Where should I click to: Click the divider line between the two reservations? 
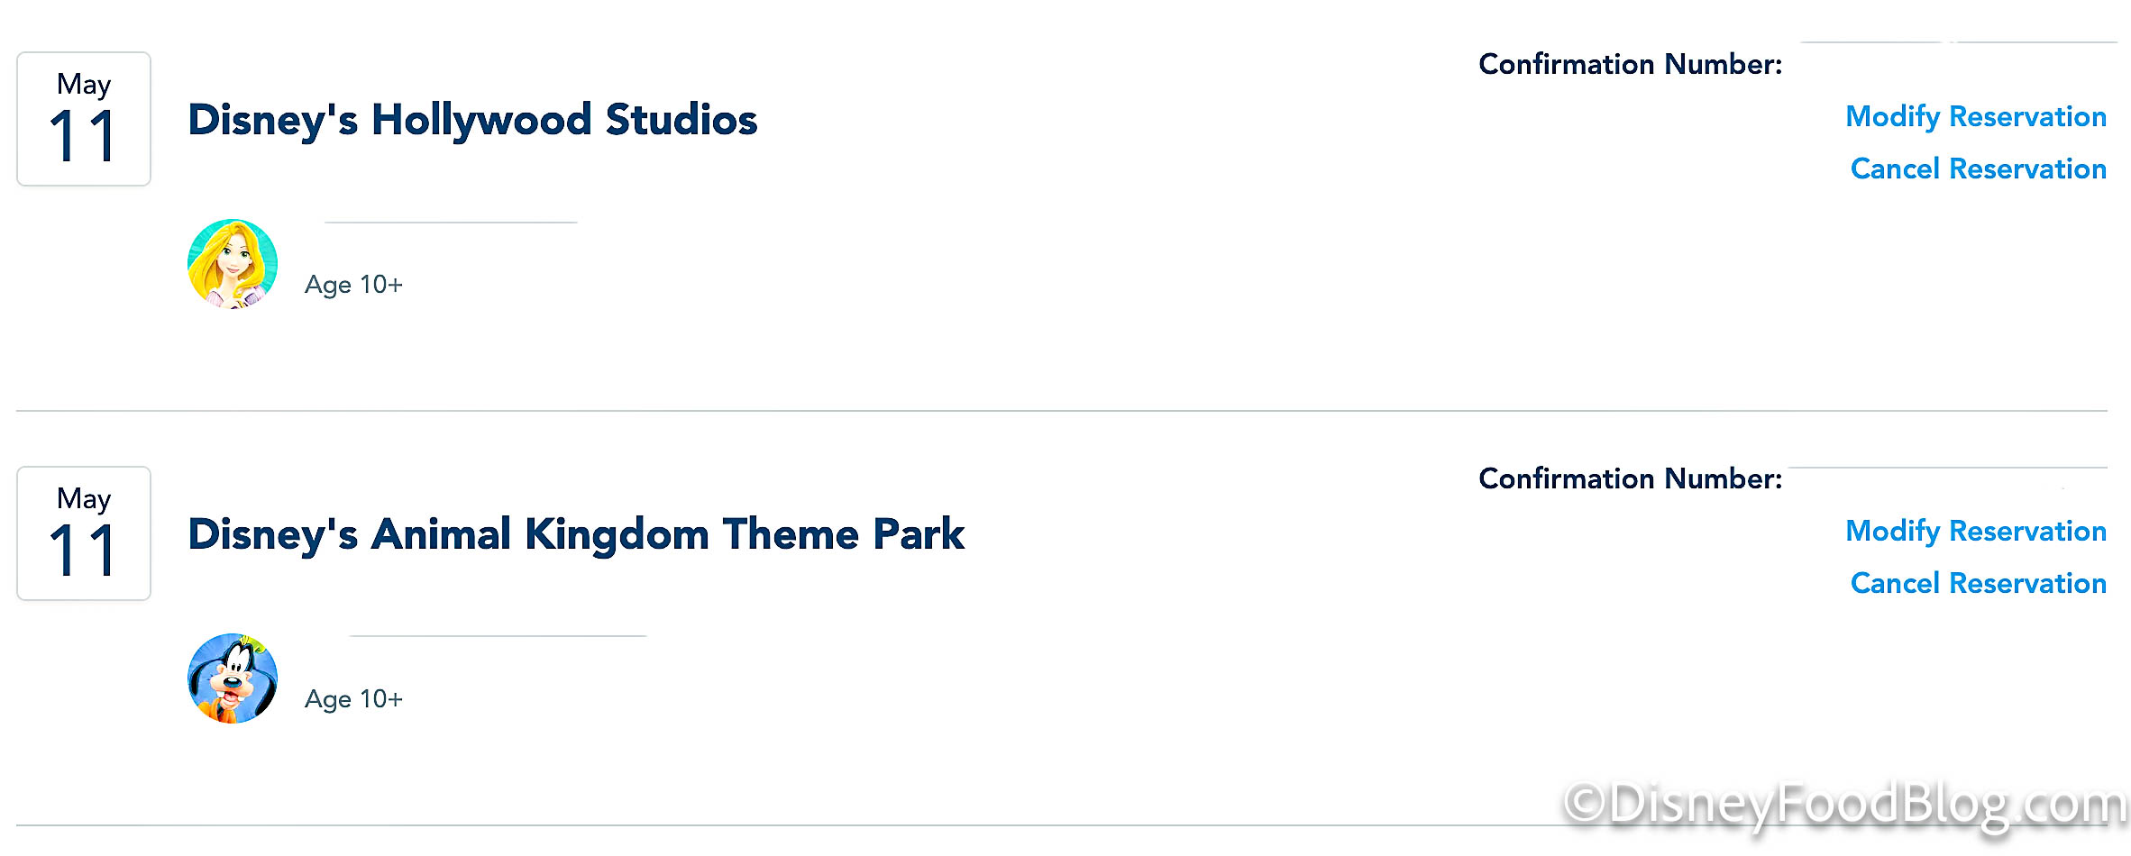pyautogui.click(x=1062, y=411)
